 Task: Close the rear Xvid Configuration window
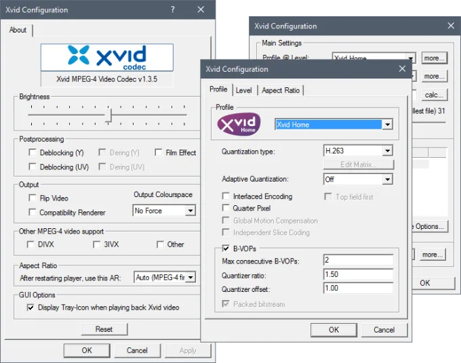[x=451, y=26]
